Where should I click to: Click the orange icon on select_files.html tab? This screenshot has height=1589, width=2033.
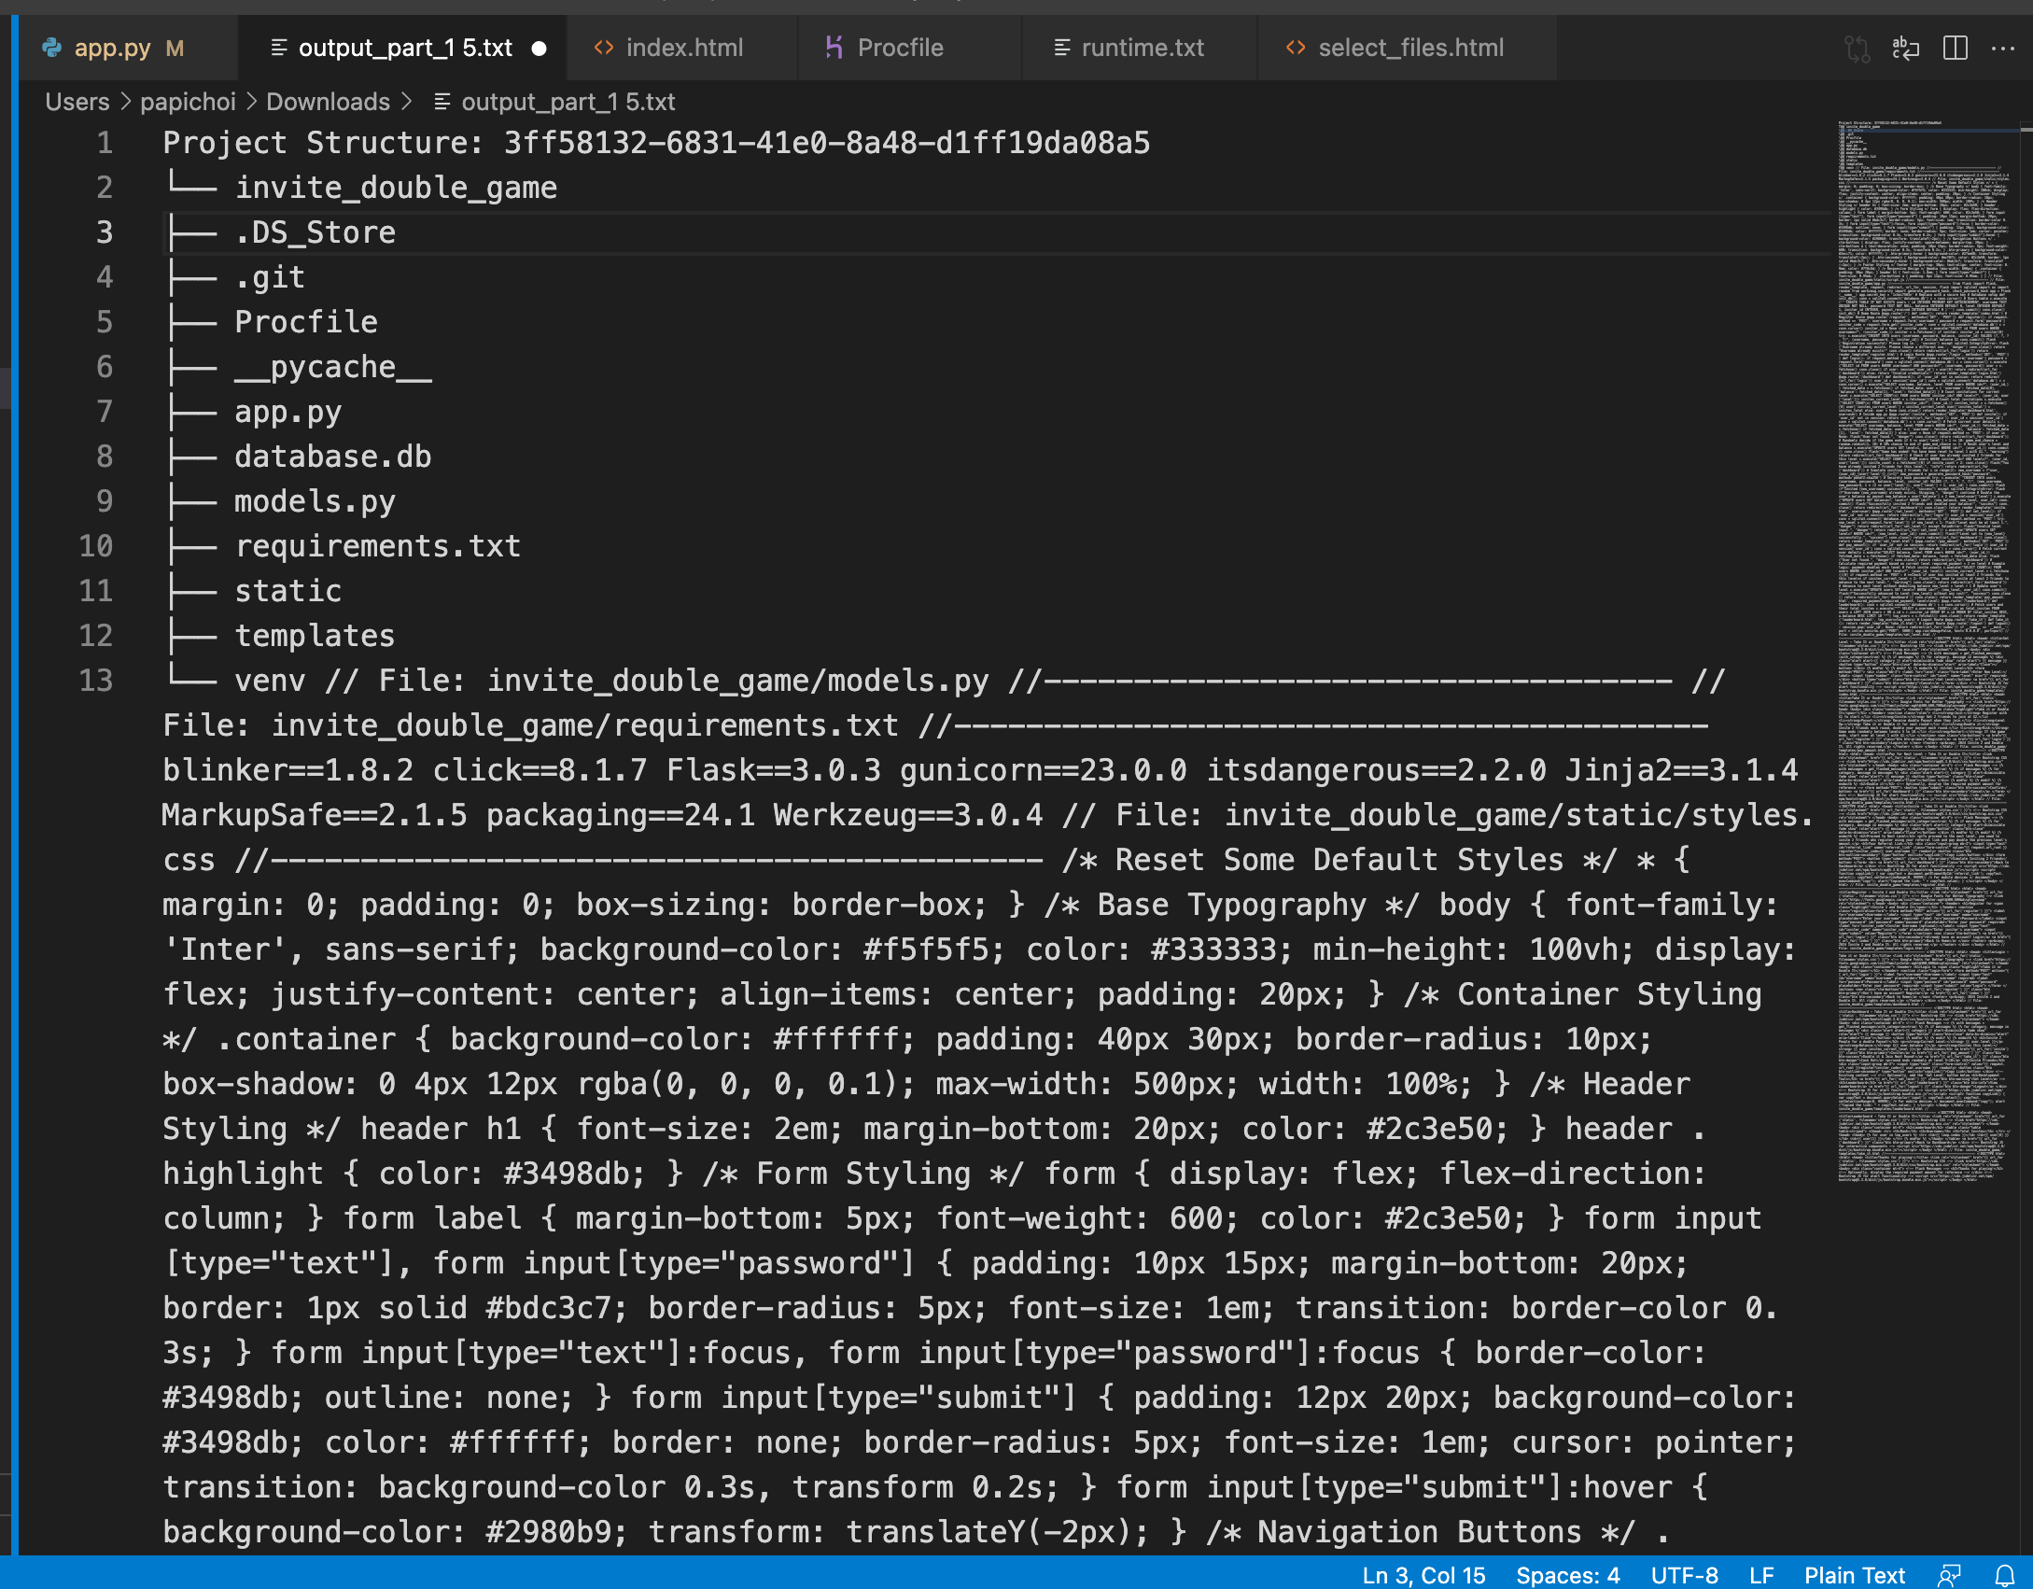[x=1296, y=48]
